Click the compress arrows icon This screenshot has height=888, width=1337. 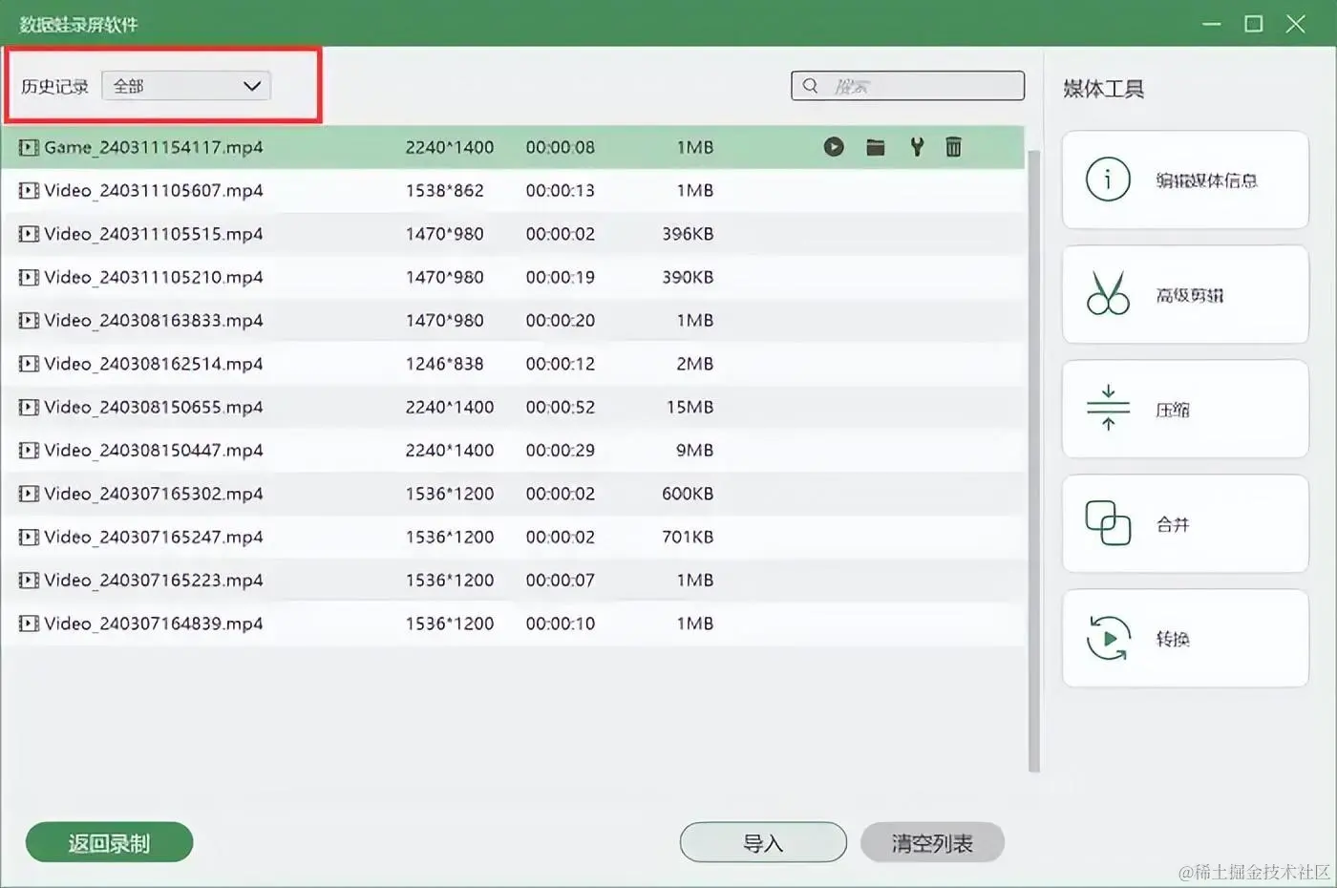pos(1108,409)
